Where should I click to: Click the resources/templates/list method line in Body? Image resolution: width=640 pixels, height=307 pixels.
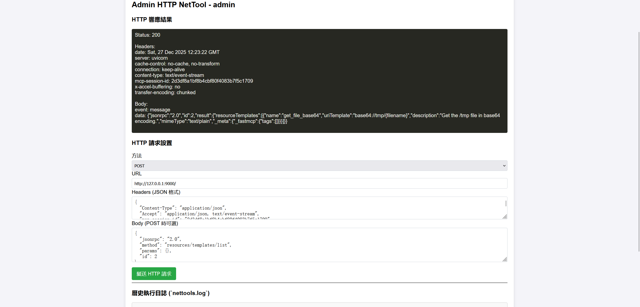tap(185, 245)
